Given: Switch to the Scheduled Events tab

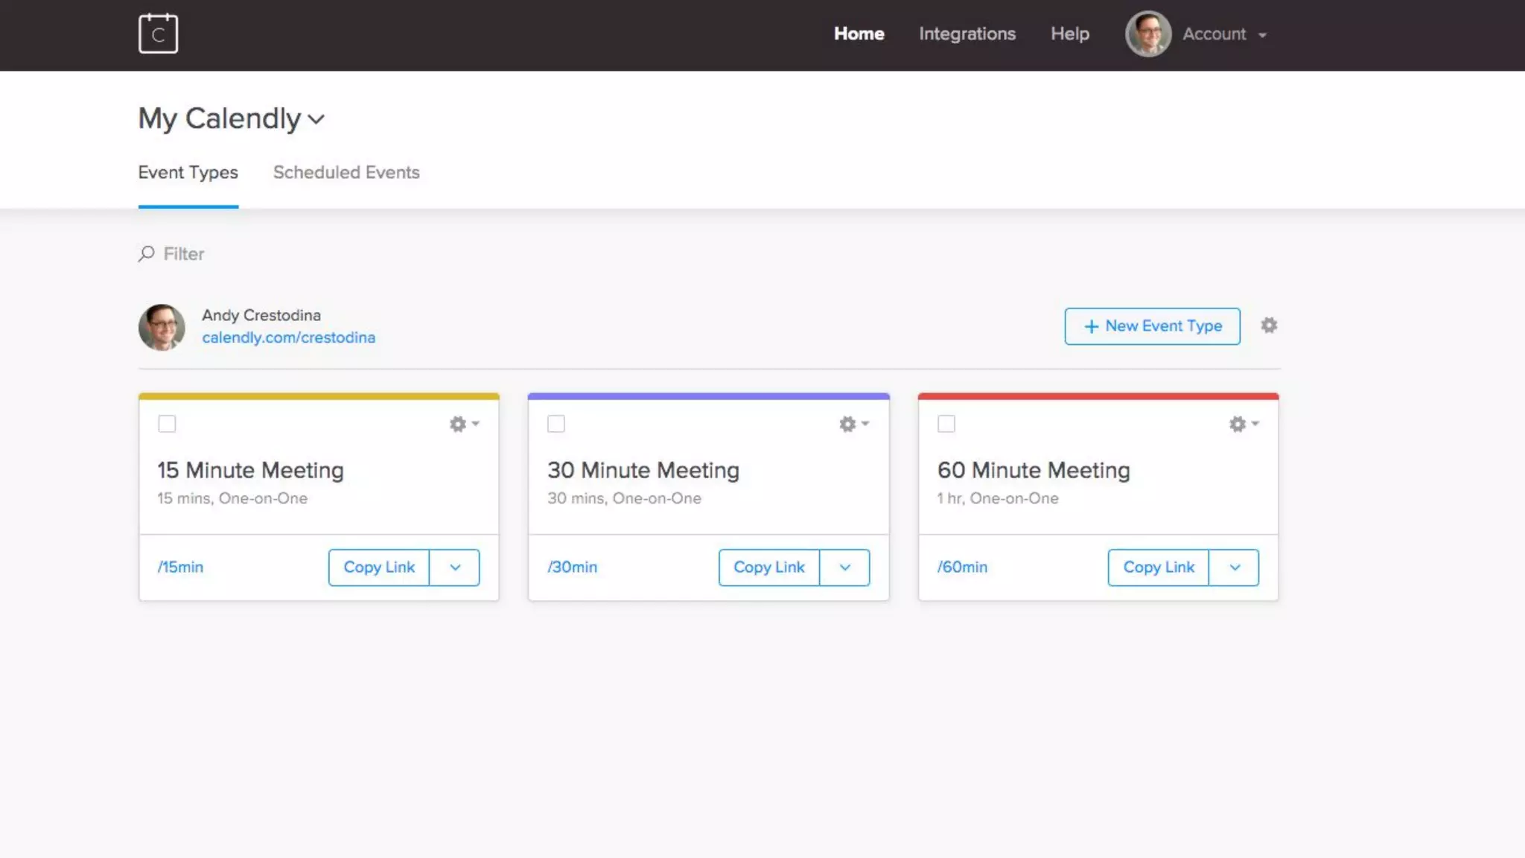Looking at the screenshot, I should (x=346, y=172).
